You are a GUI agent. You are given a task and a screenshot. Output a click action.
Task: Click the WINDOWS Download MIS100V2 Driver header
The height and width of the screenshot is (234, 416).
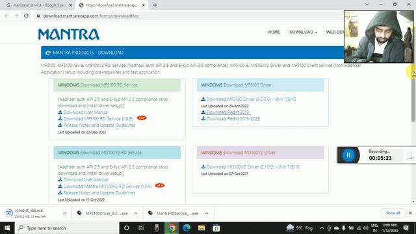(260, 153)
